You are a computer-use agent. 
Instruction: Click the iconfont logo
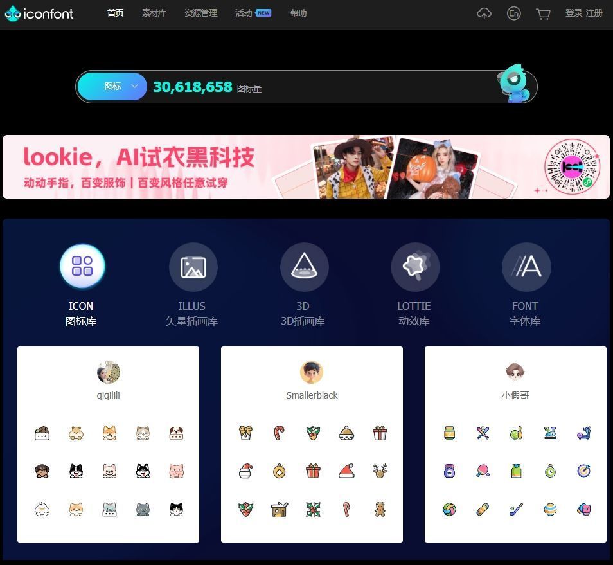point(39,13)
